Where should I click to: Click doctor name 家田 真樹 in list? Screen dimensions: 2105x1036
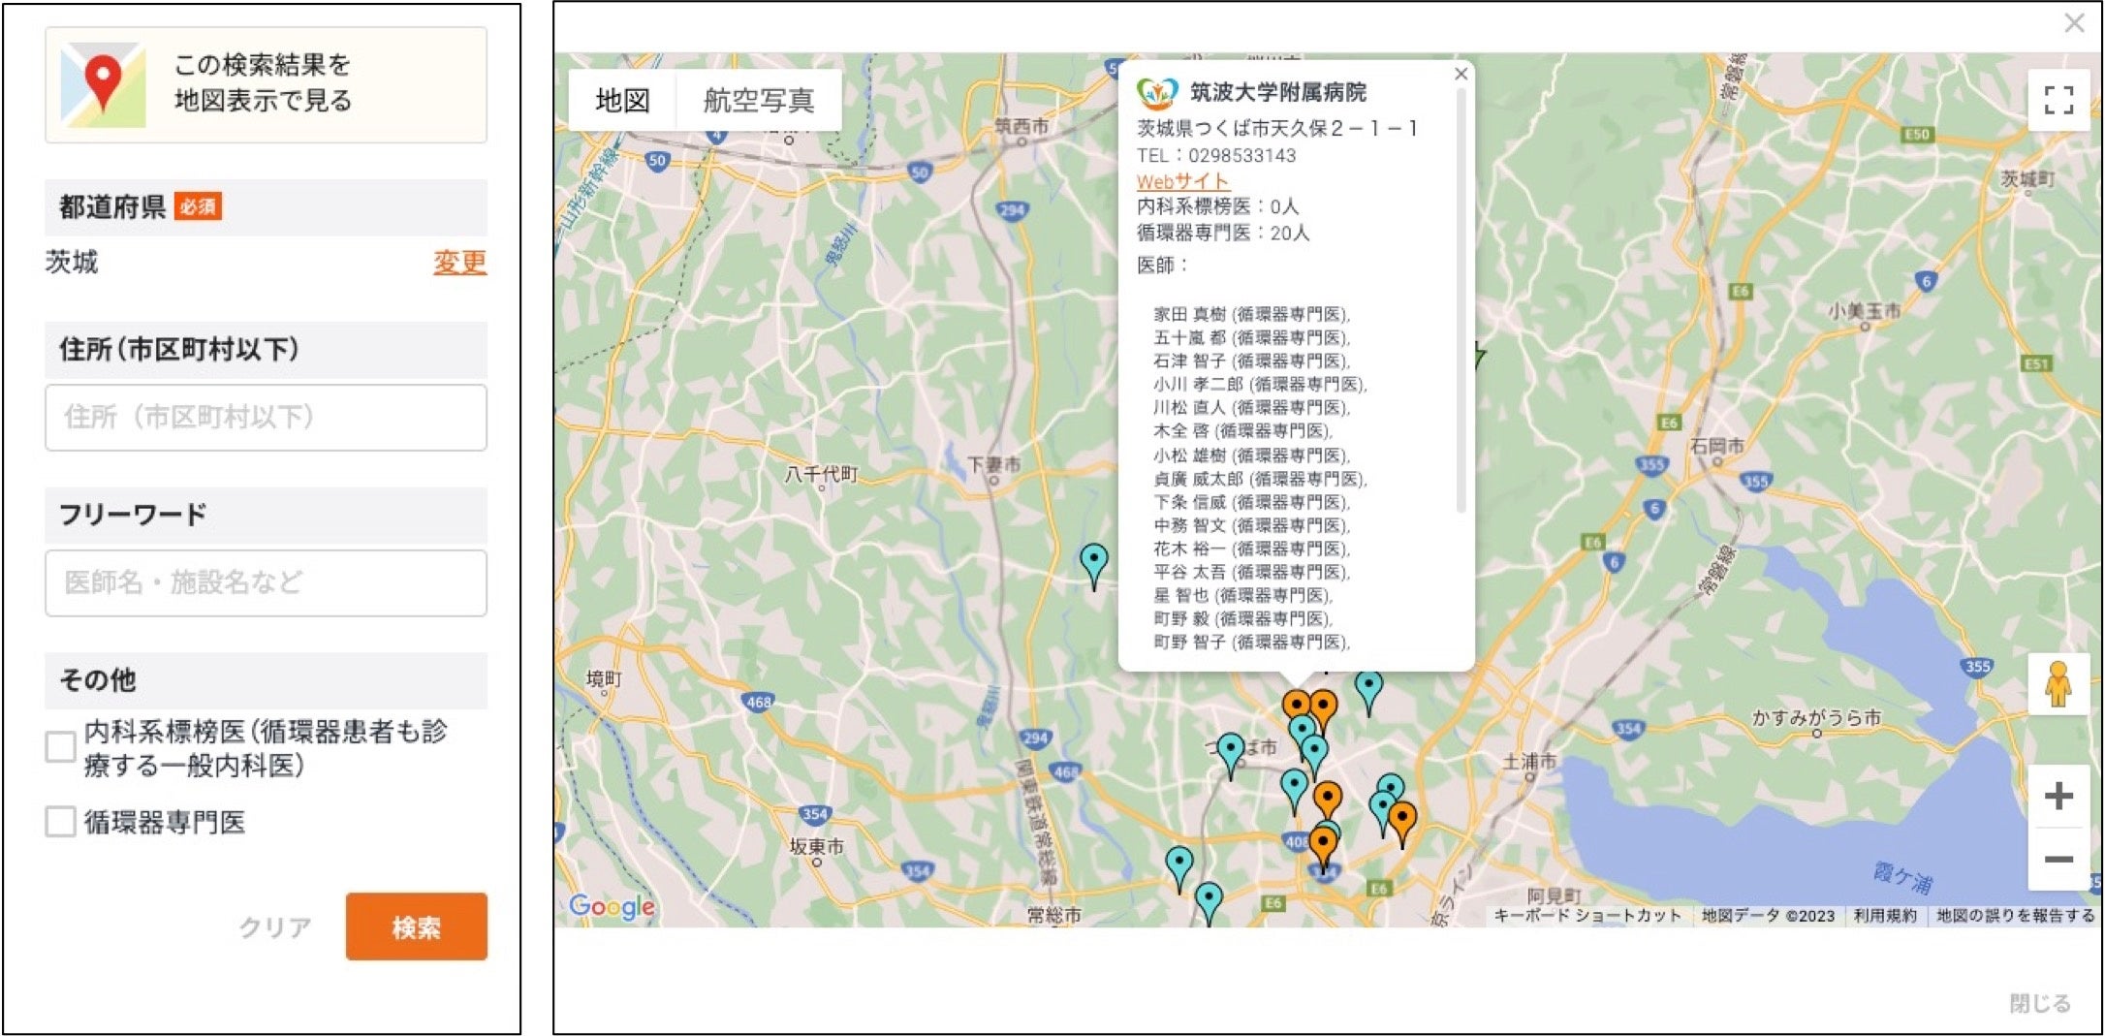click(x=1190, y=314)
